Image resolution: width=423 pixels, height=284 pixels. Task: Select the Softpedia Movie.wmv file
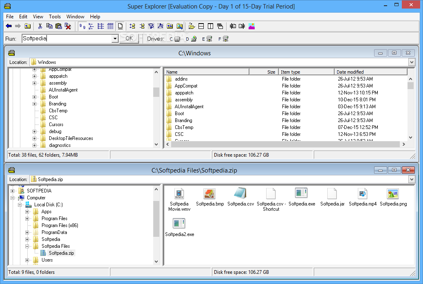tap(179, 200)
